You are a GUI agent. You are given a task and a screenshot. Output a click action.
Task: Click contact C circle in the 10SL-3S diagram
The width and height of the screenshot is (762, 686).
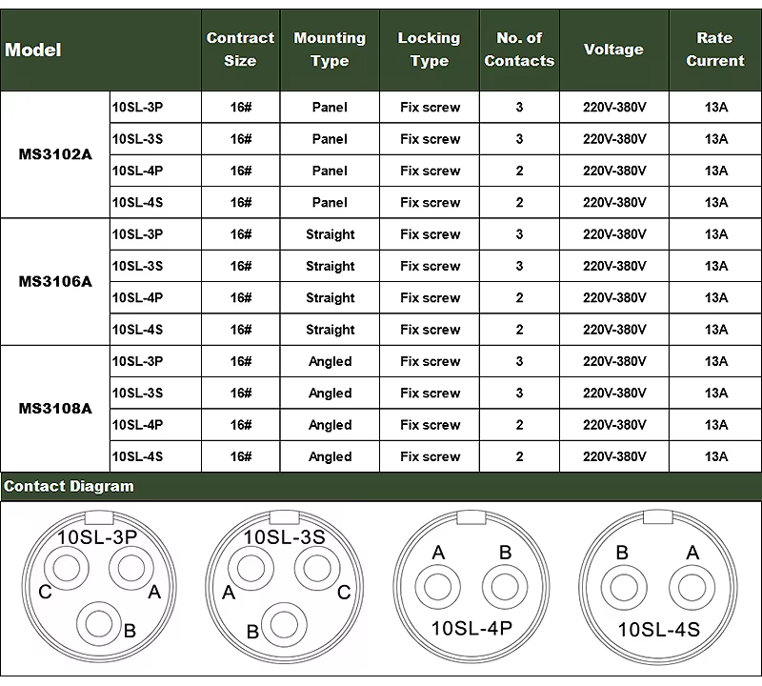click(317, 568)
